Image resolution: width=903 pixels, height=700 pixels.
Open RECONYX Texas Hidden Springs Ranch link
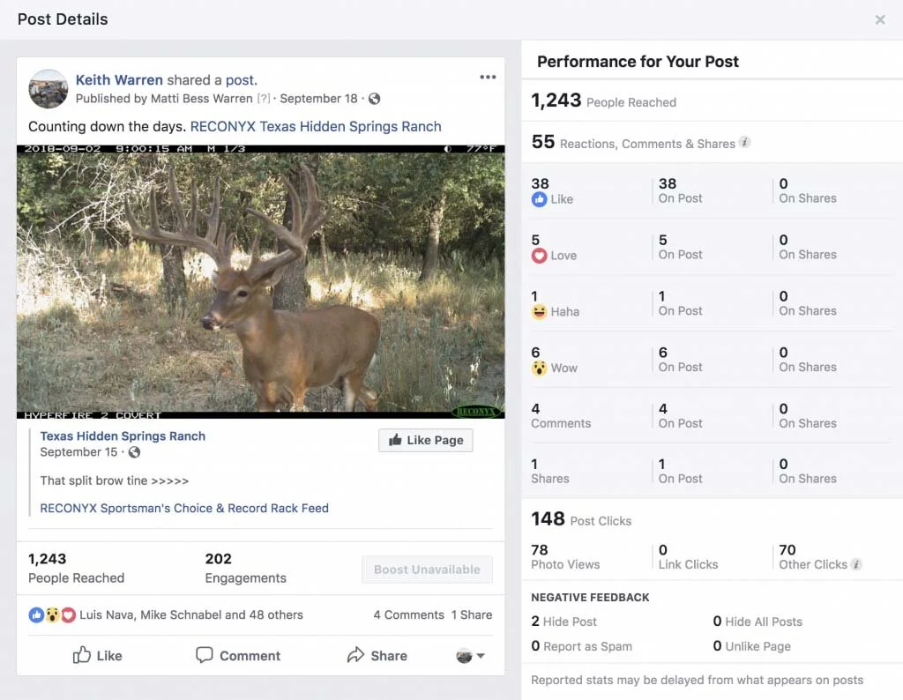point(316,127)
